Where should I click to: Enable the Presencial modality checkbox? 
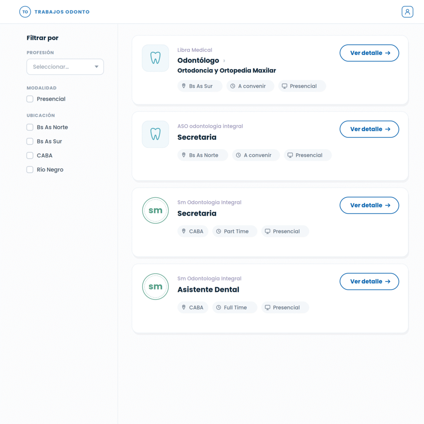coord(30,99)
